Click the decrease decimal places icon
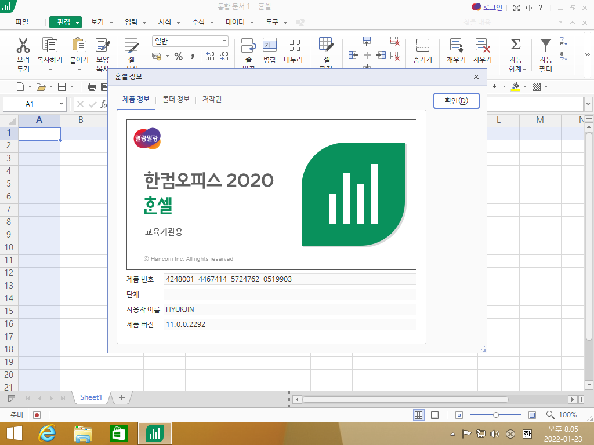 pos(224,56)
